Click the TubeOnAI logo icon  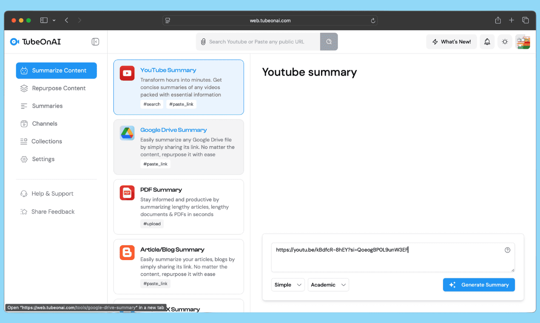(15, 42)
